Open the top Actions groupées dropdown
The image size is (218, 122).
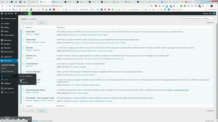[x=29, y=23]
